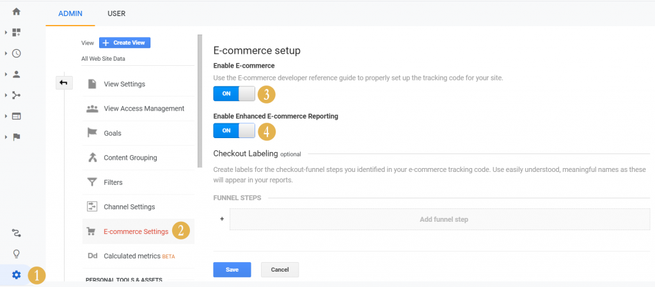Expand the Conversions section arrow
Image resolution: width=655 pixels, height=287 pixels.
pyautogui.click(x=6, y=137)
